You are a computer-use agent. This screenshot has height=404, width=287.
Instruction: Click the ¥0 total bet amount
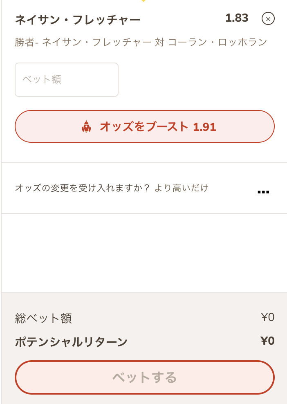(x=267, y=317)
